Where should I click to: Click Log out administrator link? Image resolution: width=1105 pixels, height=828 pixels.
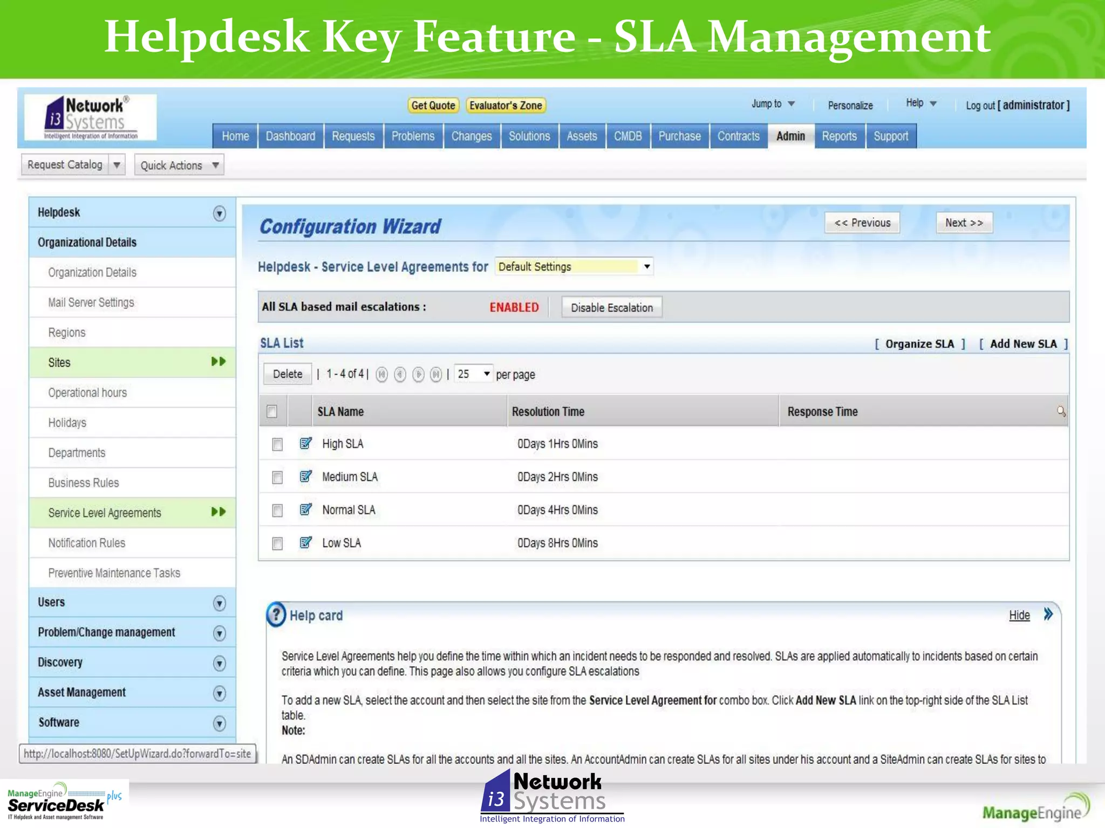[x=1018, y=105]
